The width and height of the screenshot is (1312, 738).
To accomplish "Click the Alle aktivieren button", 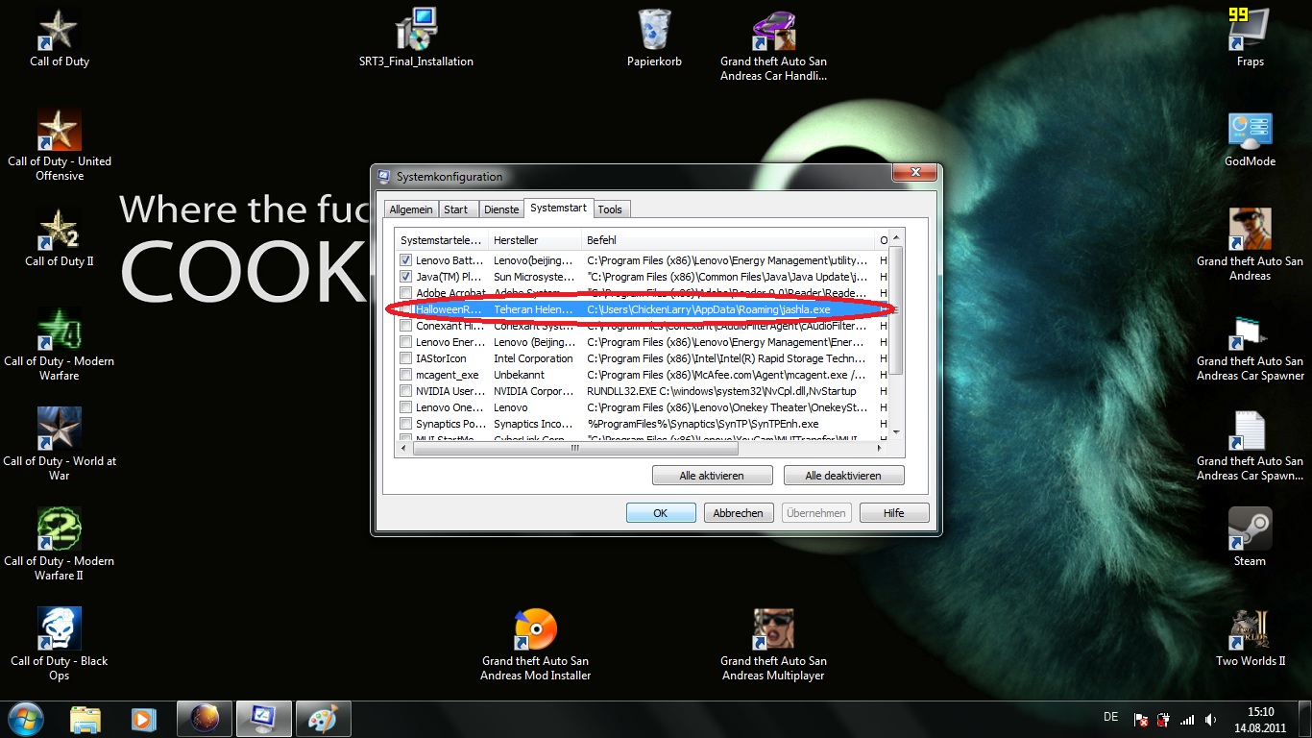I will pyautogui.click(x=712, y=476).
